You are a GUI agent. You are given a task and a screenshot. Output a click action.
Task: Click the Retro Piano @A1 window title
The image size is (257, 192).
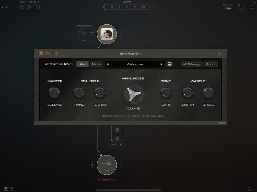point(130,53)
